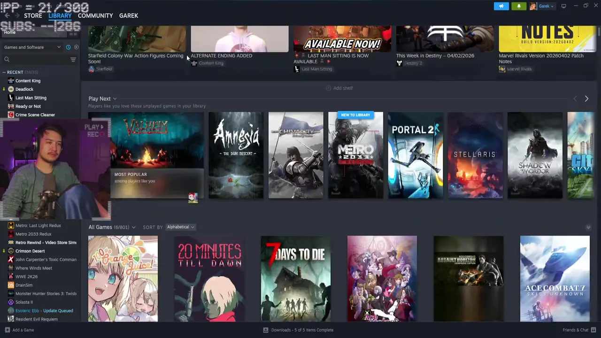
Task: Open the GAREK profile tab
Action: (x=129, y=15)
